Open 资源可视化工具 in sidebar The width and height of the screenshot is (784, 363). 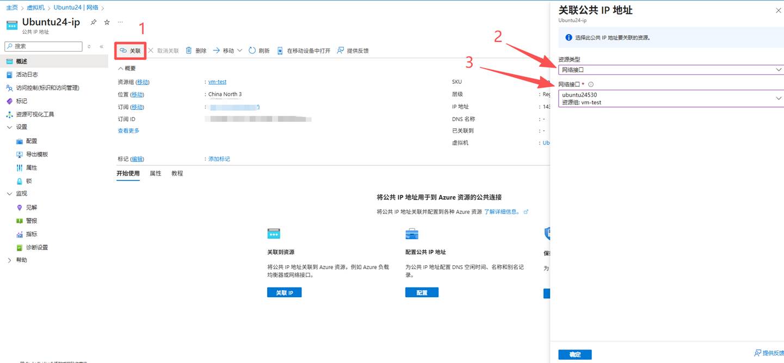35,114
